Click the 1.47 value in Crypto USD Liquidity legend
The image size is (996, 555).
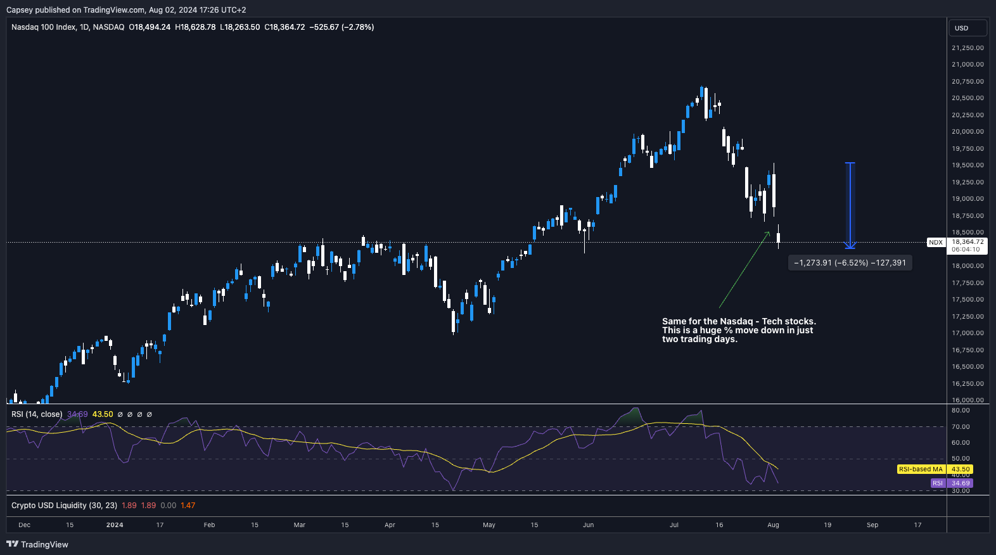(x=188, y=506)
